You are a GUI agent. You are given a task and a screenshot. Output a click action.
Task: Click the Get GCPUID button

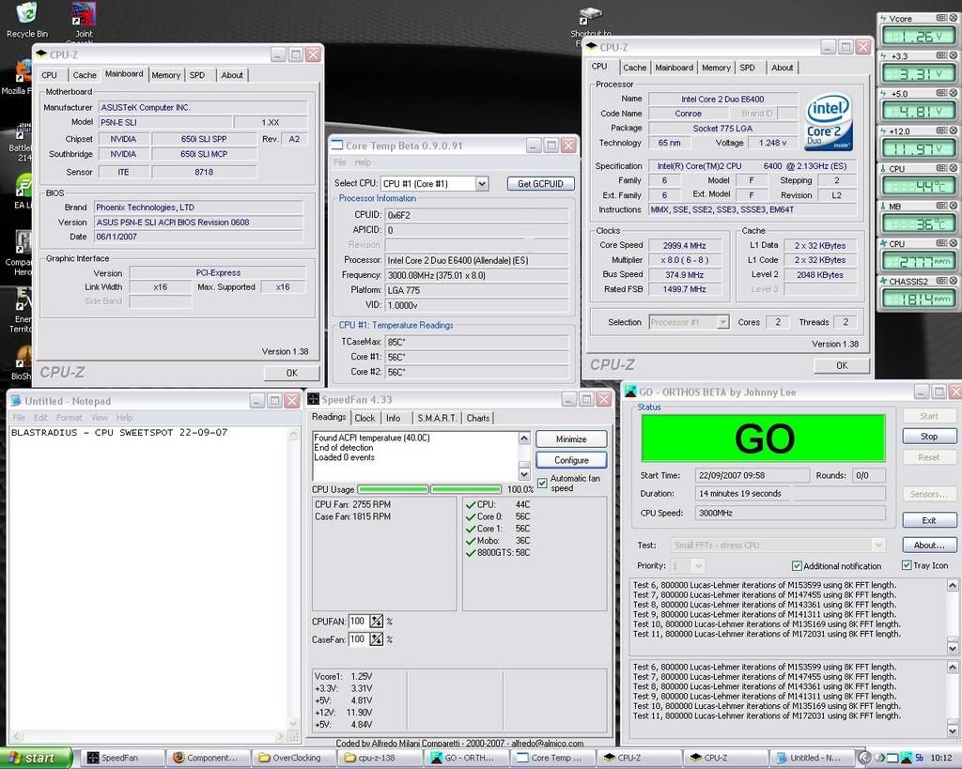(x=540, y=183)
